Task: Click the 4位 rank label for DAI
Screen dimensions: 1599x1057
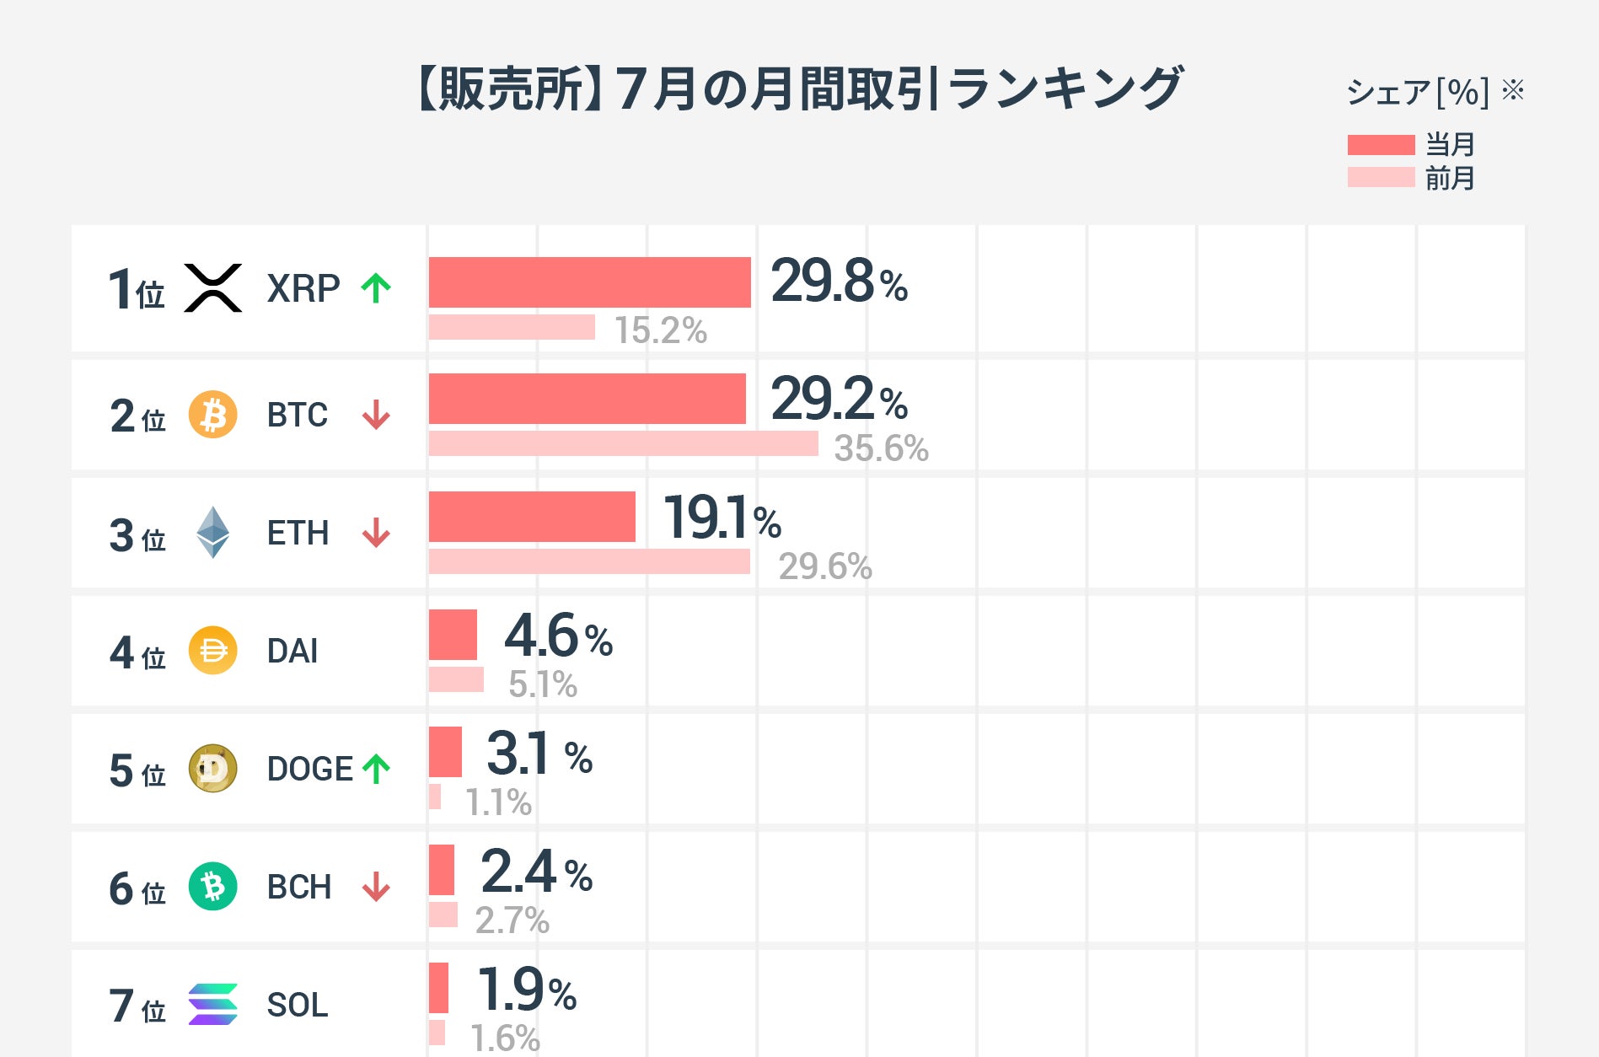Action: click(137, 652)
